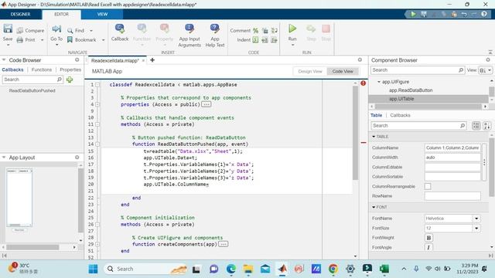The image size is (495, 278).
Task: Add a new callback with the green plus
Action: (x=70, y=80)
